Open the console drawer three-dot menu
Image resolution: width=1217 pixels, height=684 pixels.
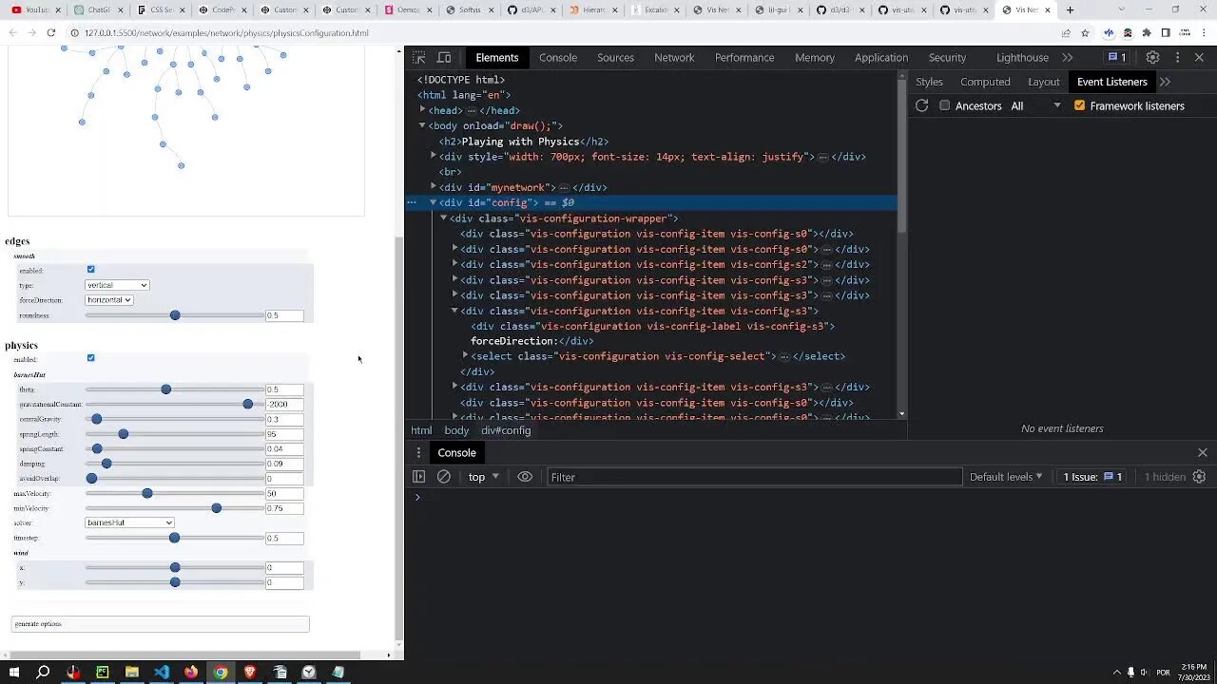pos(418,452)
